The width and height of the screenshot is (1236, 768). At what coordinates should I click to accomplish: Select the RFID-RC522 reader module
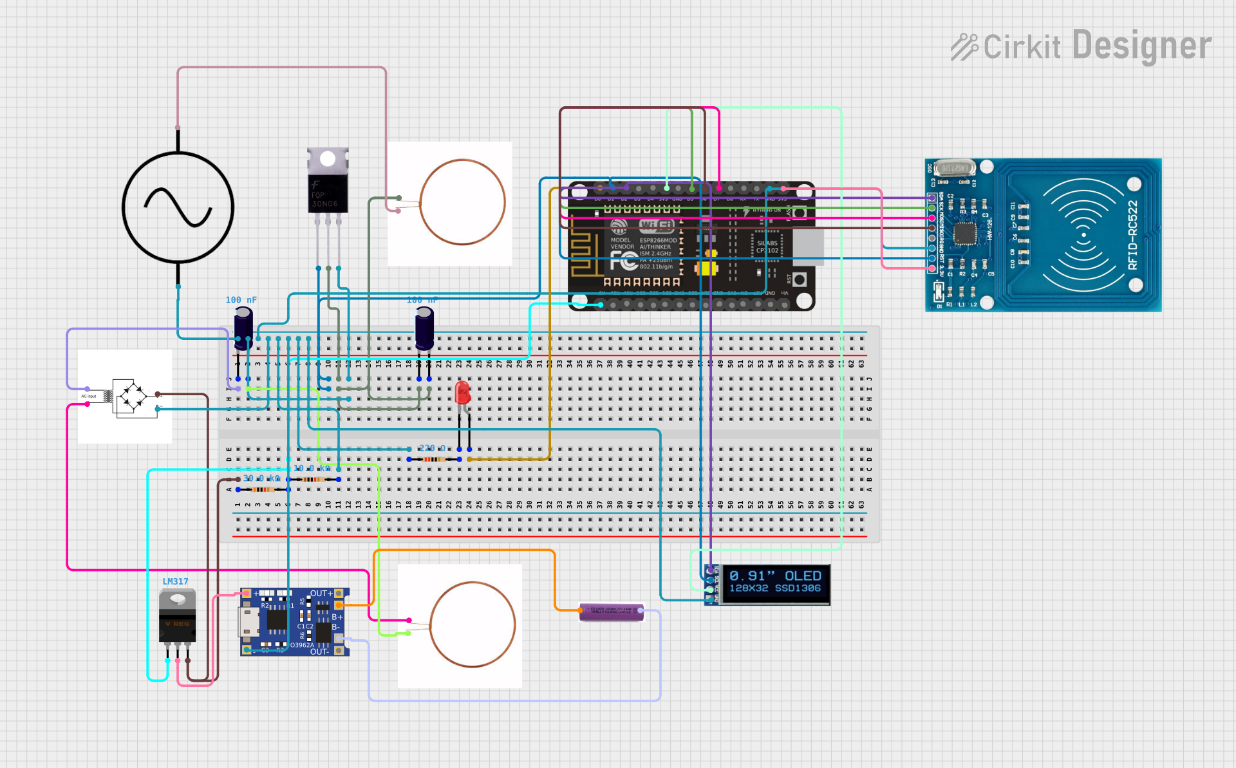[x=1044, y=235]
